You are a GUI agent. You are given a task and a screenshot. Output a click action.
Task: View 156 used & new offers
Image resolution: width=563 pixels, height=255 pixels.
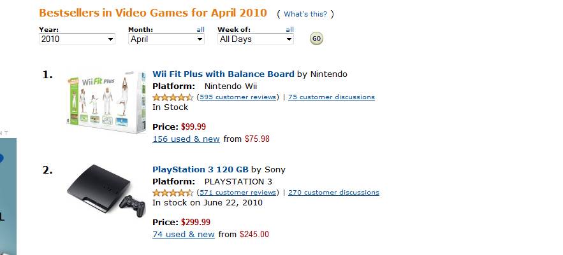[186, 139]
